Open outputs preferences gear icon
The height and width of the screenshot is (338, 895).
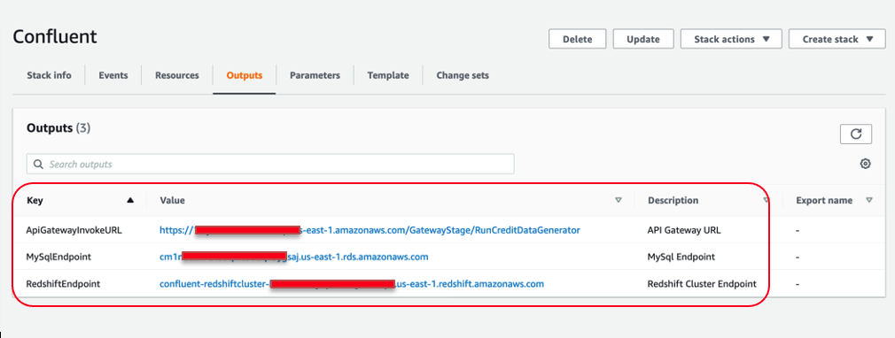pyautogui.click(x=866, y=165)
